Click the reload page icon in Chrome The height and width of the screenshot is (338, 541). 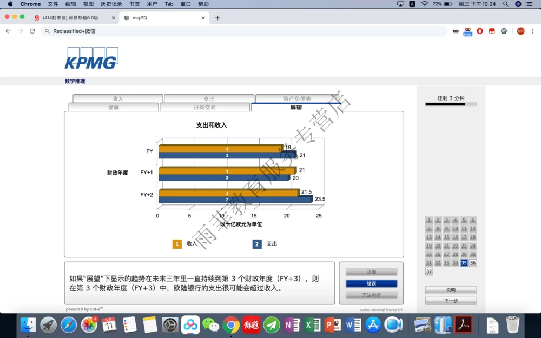pos(32,31)
